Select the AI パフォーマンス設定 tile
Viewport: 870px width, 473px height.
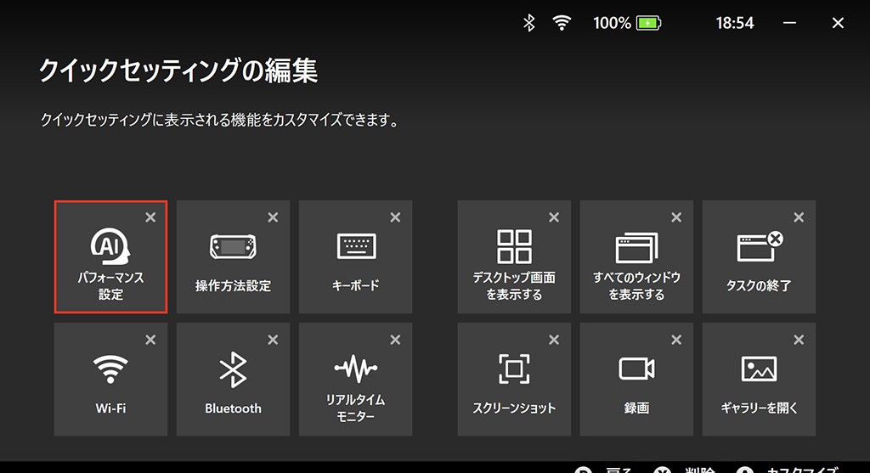111,256
